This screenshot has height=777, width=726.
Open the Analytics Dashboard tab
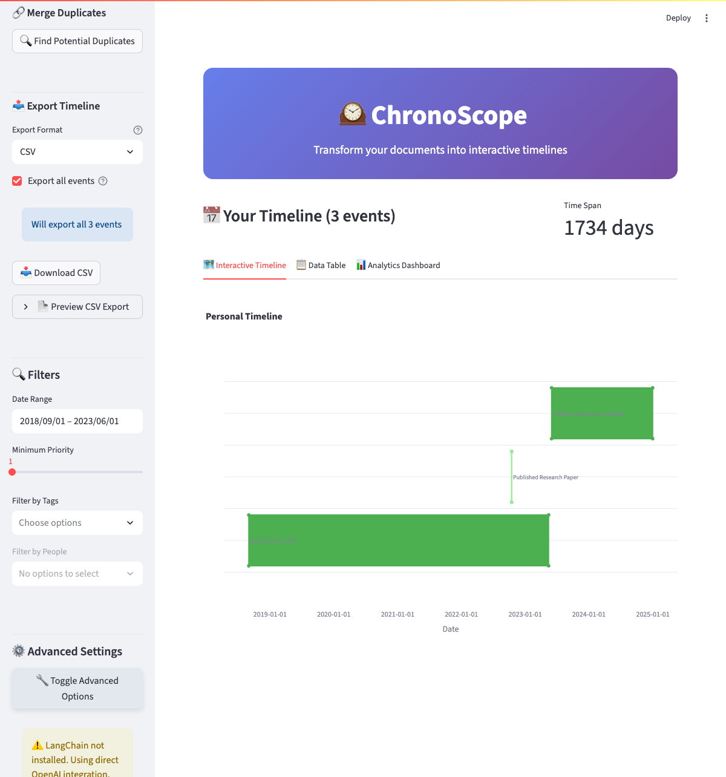(398, 265)
